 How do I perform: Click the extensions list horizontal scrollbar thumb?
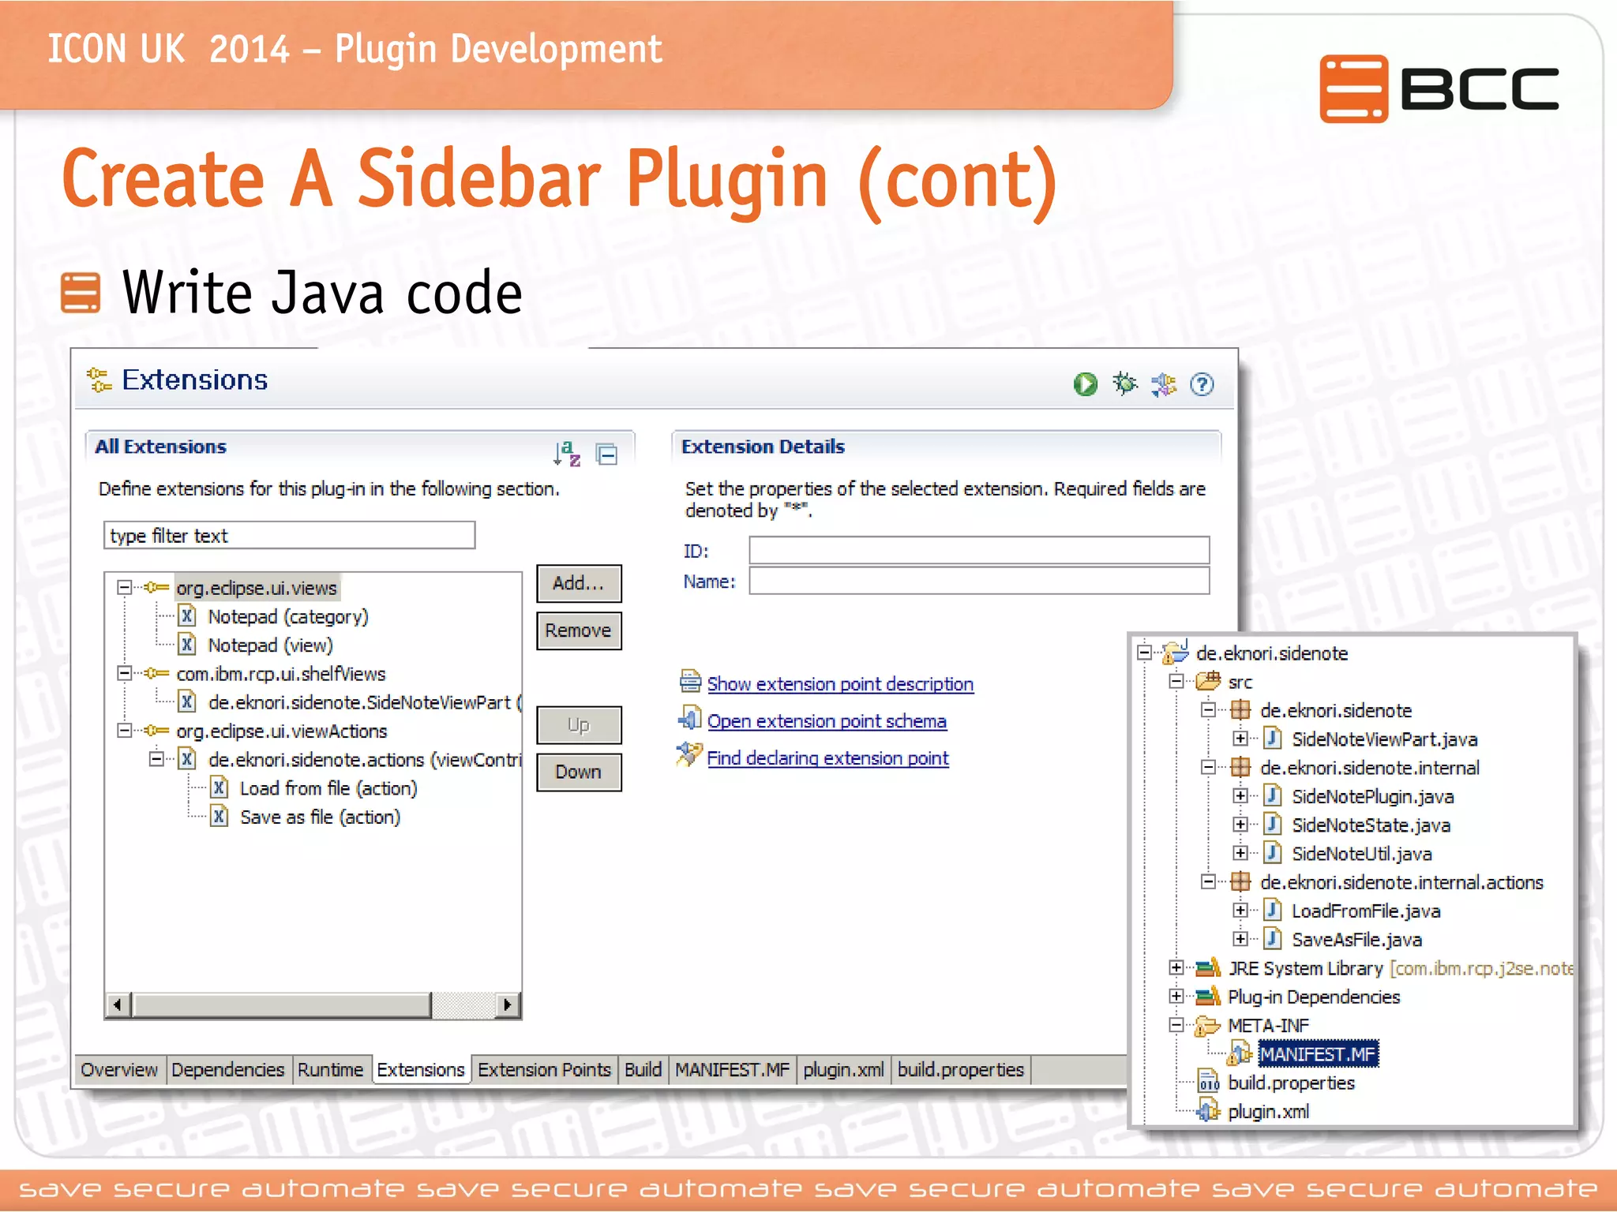tap(282, 1004)
